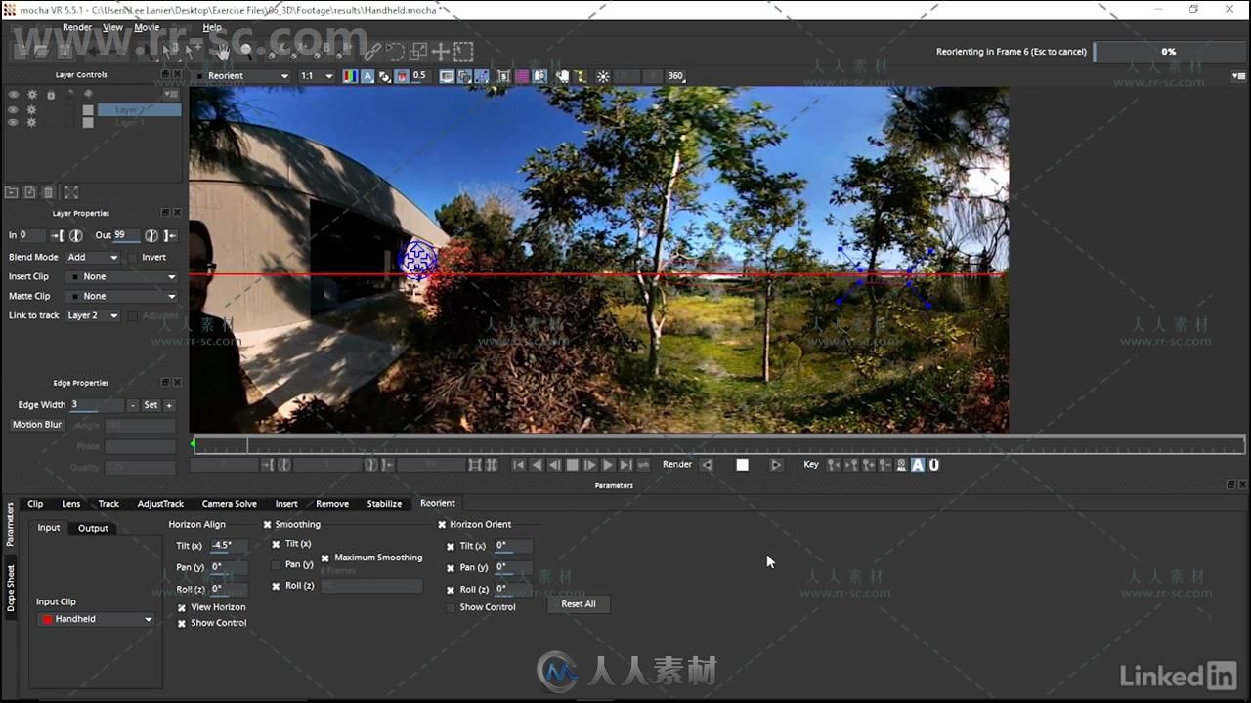The image size is (1251, 703).
Task: Click the render backward arrow
Action: tap(707, 465)
